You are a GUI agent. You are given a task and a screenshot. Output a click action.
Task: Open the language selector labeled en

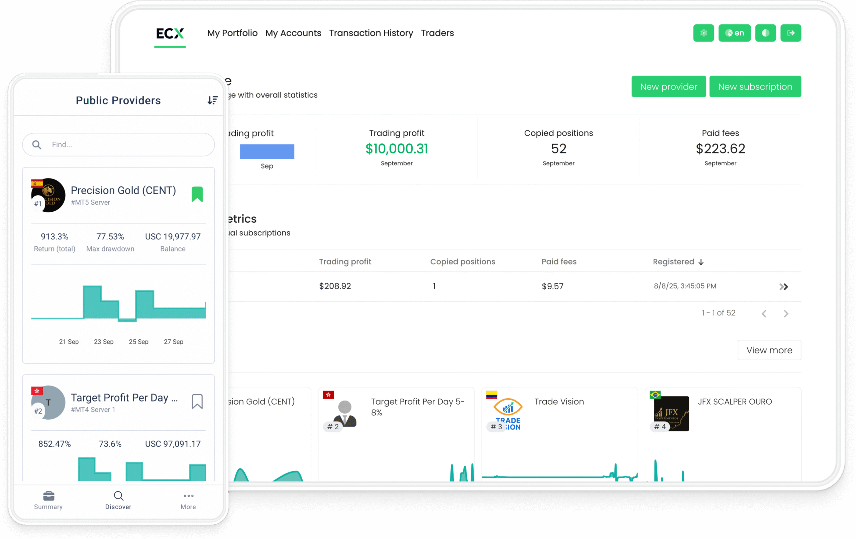pyautogui.click(x=734, y=33)
